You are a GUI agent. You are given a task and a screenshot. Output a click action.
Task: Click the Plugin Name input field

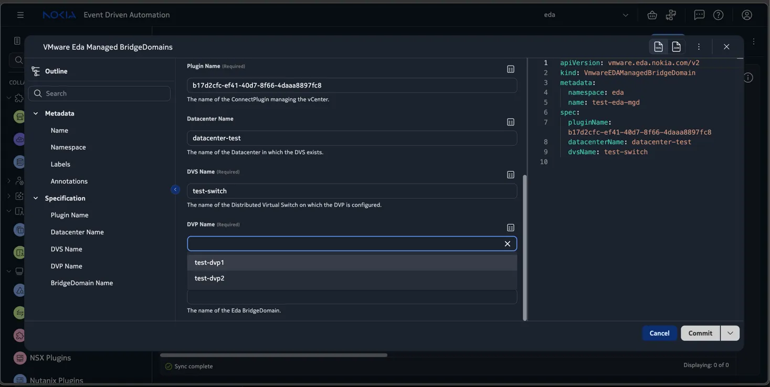[x=352, y=85]
